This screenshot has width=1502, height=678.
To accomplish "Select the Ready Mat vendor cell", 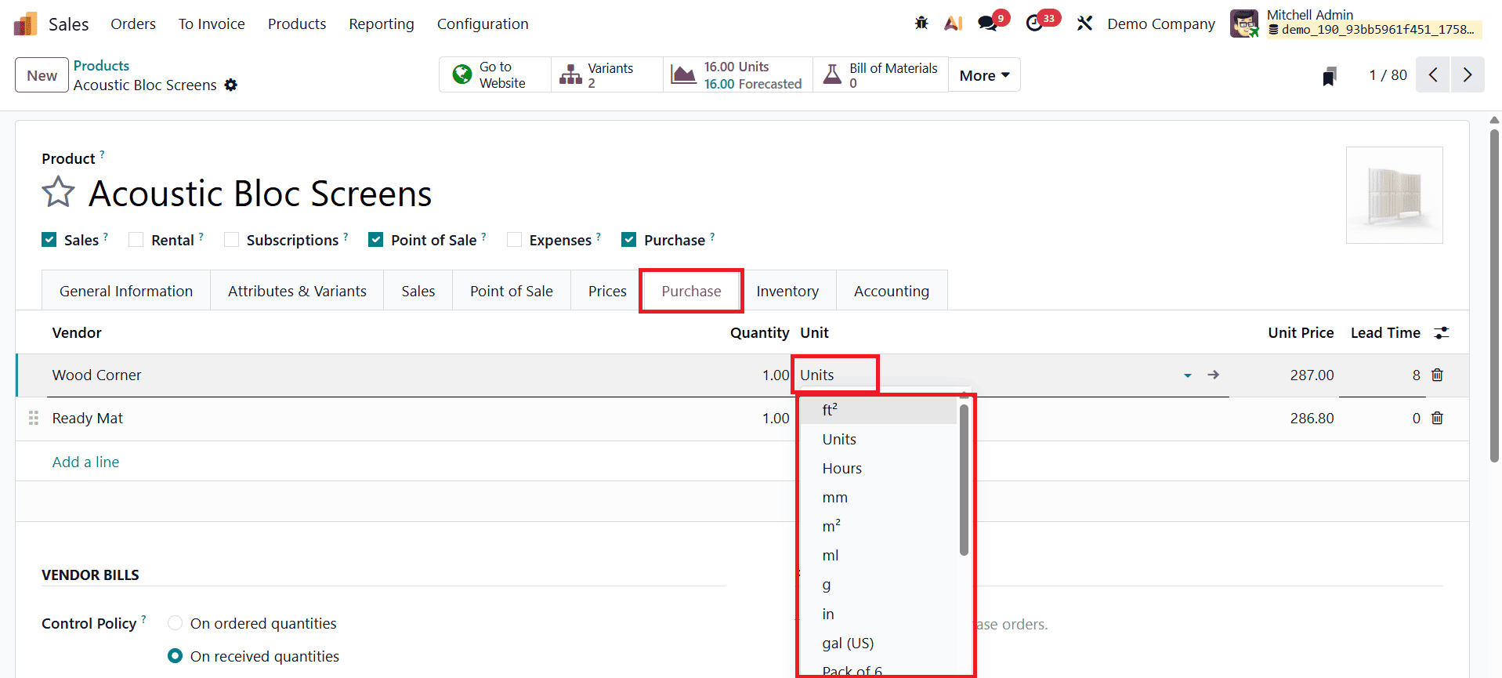I will (87, 419).
